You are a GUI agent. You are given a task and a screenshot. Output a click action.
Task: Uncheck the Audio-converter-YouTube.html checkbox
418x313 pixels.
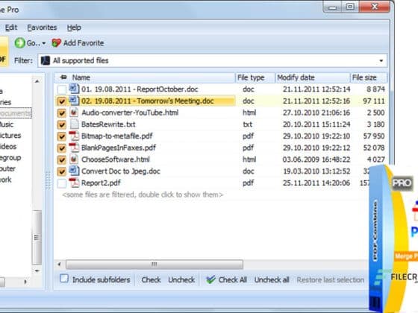[x=62, y=113]
